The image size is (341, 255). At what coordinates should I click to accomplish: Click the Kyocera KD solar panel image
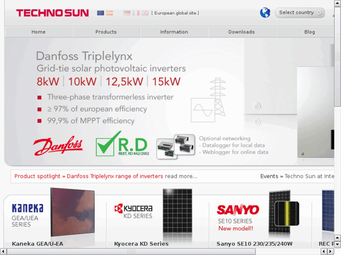tap(177, 211)
